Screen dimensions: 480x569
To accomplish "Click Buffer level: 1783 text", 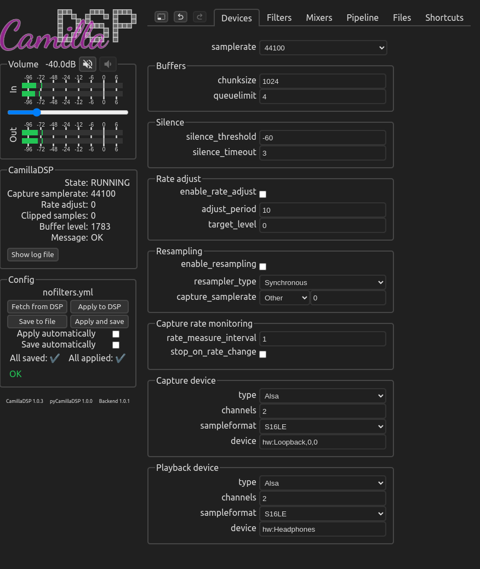I will click(75, 226).
